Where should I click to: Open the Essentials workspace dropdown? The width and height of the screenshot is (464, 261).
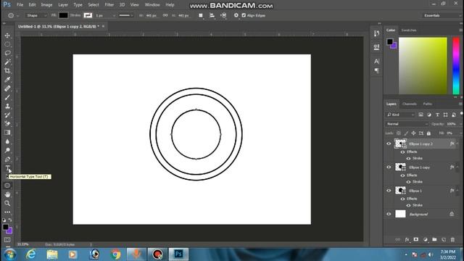click(442, 15)
